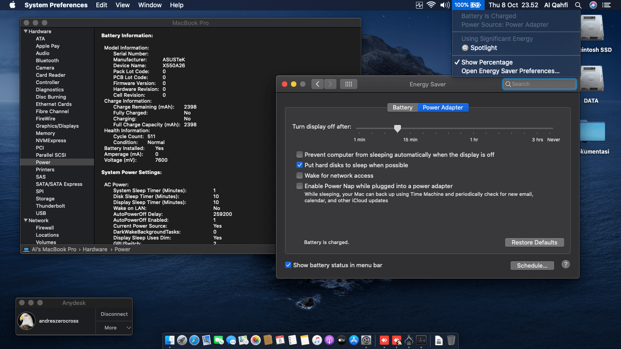Image resolution: width=621 pixels, height=349 pixels.
Task: Click the Energy Saver search field
Action: click(540, 84)
